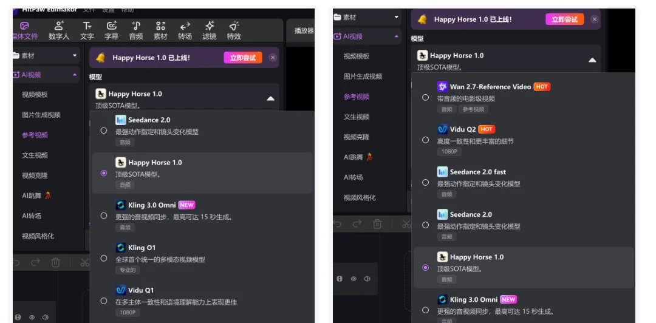Open the 转场 transitions tool
Viewport: 656px width, 323px height.
coord(185,31)
